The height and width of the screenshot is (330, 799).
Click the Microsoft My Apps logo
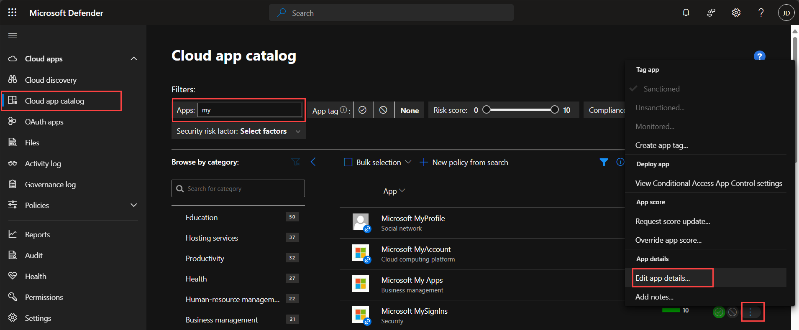pyautogui.click(x=361, y=284)
